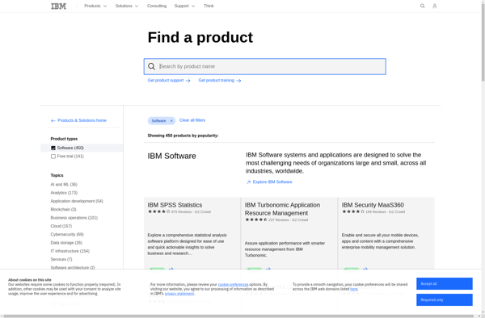
Task: Expand the Support dropdown menu
Action: (x=184, y=6)
